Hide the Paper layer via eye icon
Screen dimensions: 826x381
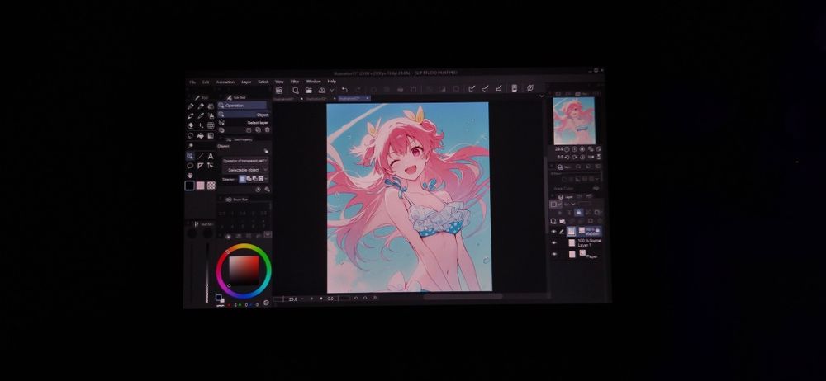click(x=553, y=254)
